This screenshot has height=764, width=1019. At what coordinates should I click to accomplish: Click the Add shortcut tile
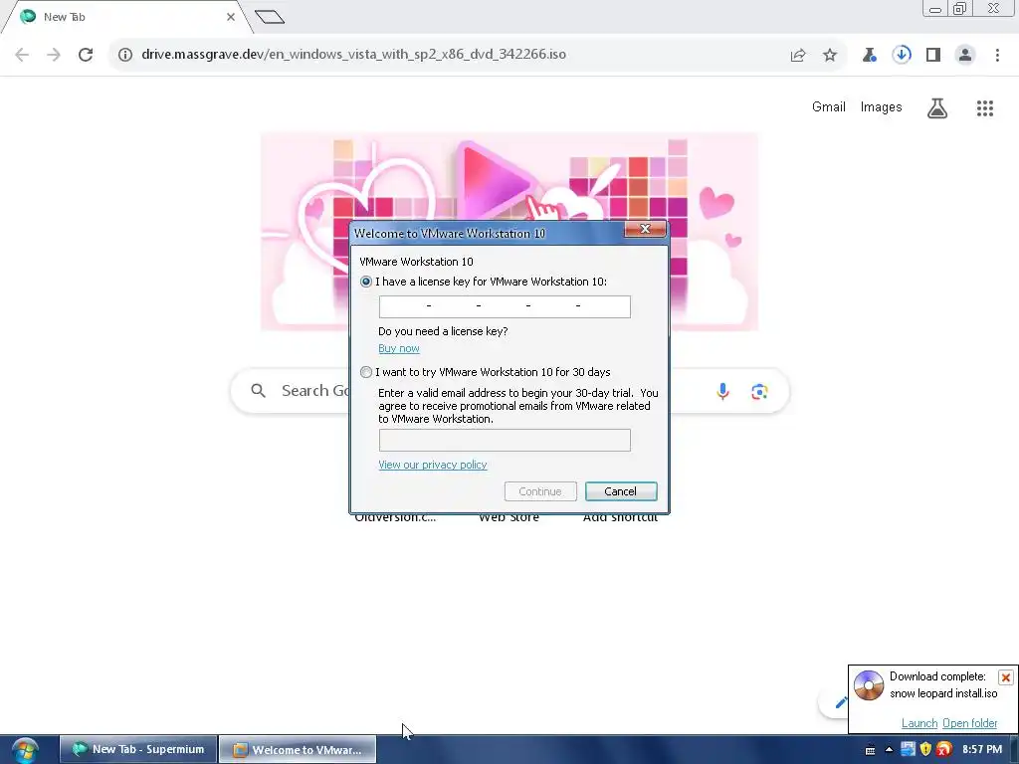pos(620,518)
